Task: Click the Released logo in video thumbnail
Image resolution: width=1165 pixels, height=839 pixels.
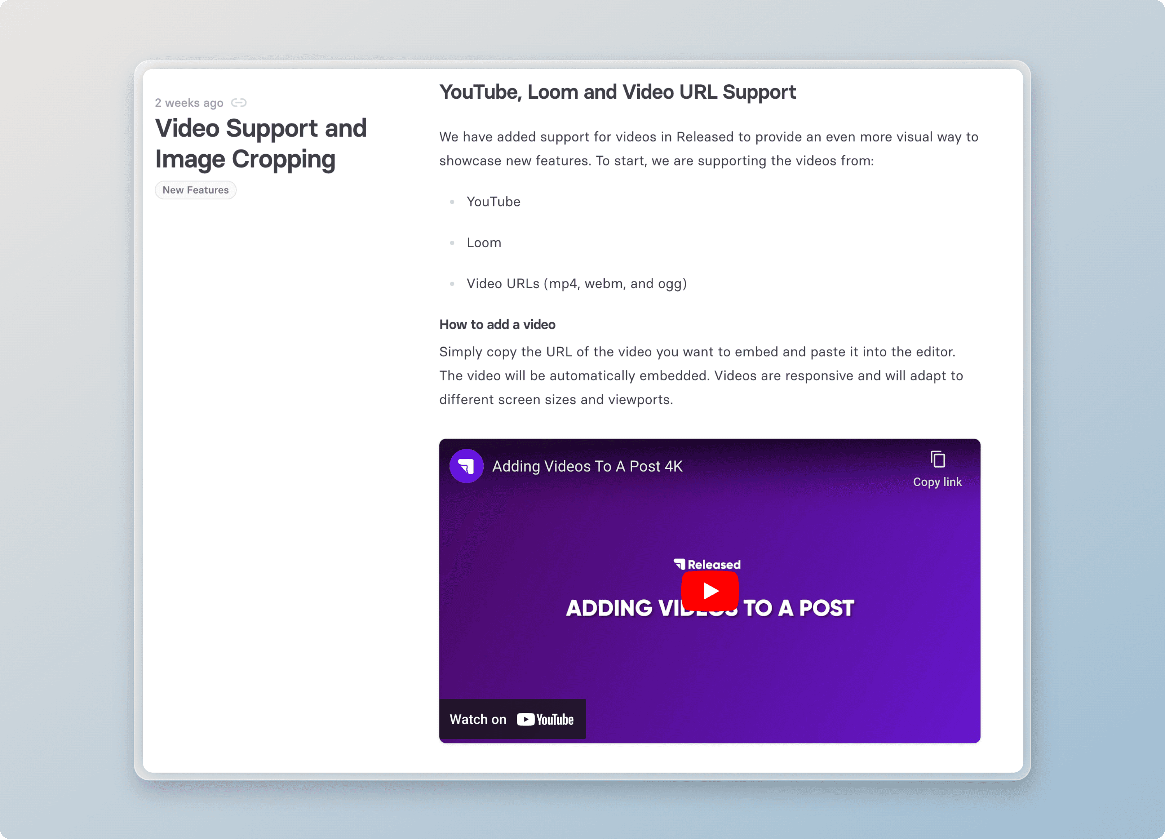Action: [707, 564]
